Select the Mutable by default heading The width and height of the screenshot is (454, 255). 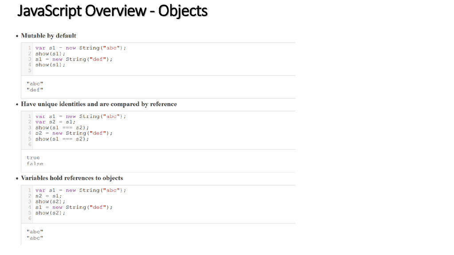[x=49, y=36]
